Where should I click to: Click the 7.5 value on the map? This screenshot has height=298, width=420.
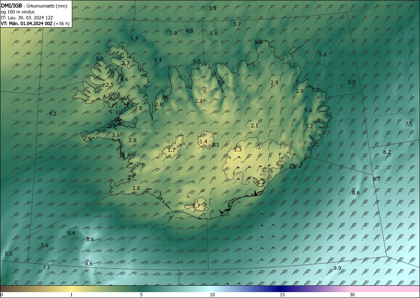tap(409, 124)
